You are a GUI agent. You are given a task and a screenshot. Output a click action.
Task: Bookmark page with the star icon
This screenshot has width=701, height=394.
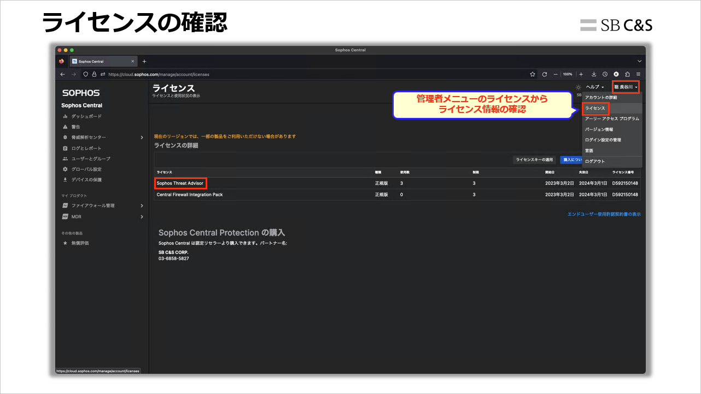click(533, 74)
